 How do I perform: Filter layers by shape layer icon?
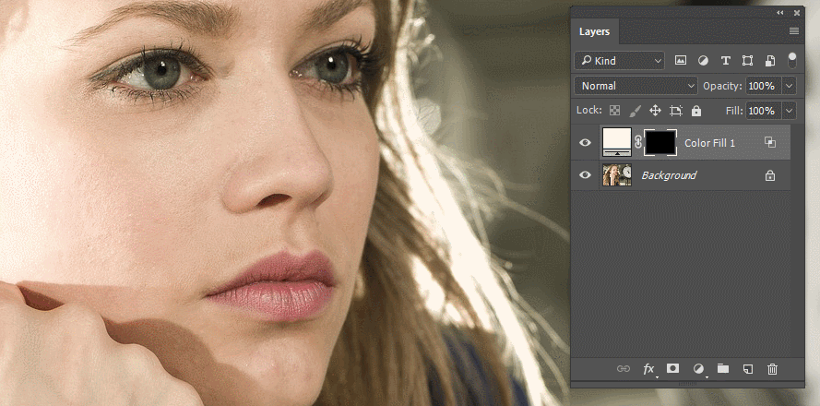(747, 61)
